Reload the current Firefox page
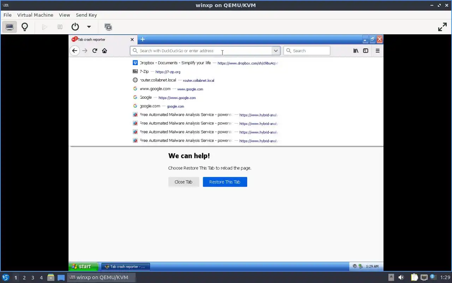 [95, 51]
